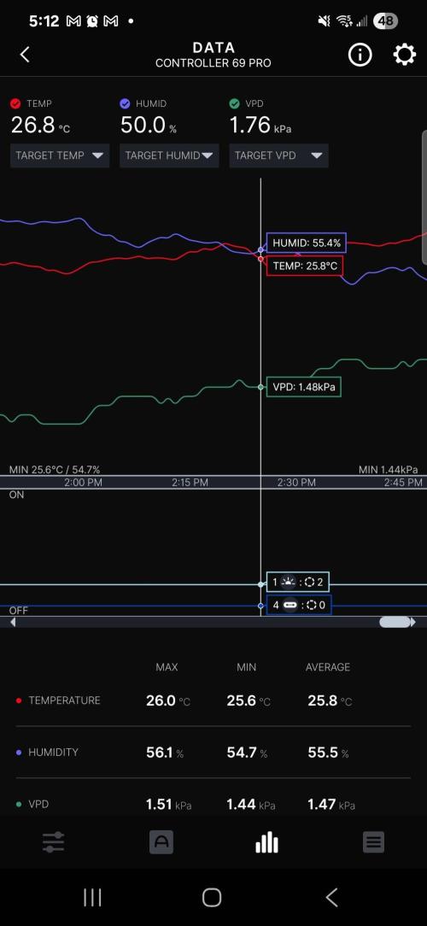Open the log list tab icon
Viewport: 427px width, 926px height.
[373, 842]
